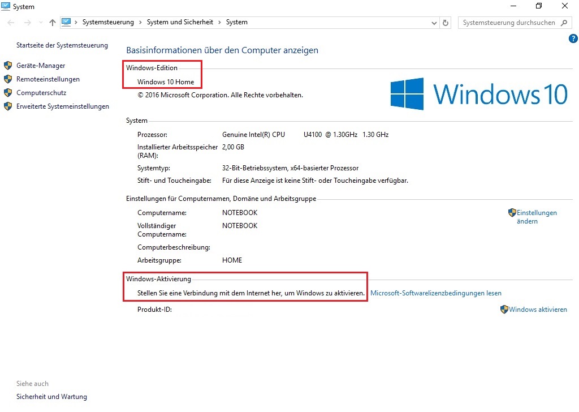This screenshot has width=579, height=412.
Task: Expand the address bar history dropdown
Action: coord(434,23)
